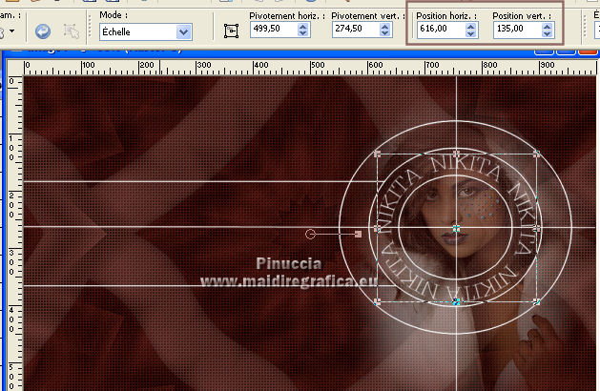Increase Pivotement horiz. with up arrow
This screenshot has height=391, width=600.
pyautogui.click(x=303, y=26)
